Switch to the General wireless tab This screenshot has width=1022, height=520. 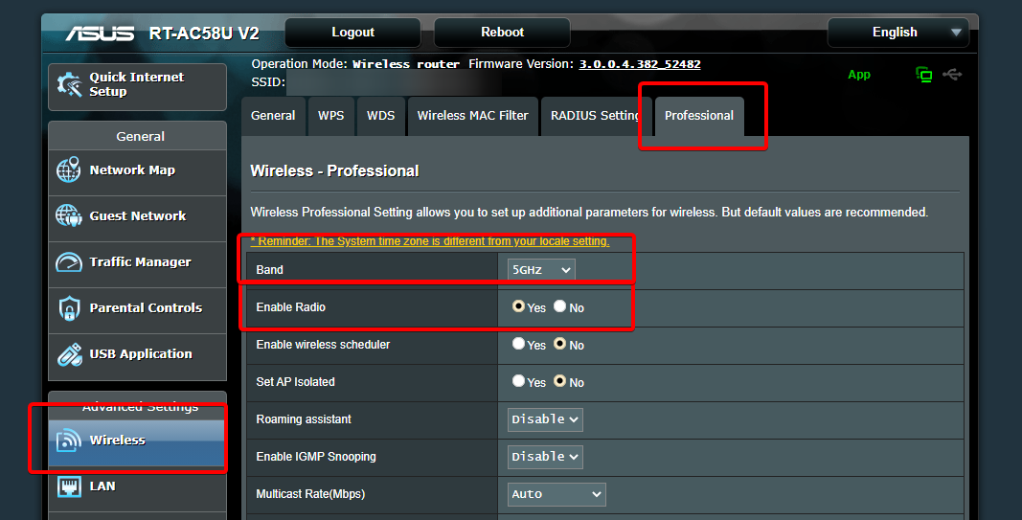coord(273,116)
